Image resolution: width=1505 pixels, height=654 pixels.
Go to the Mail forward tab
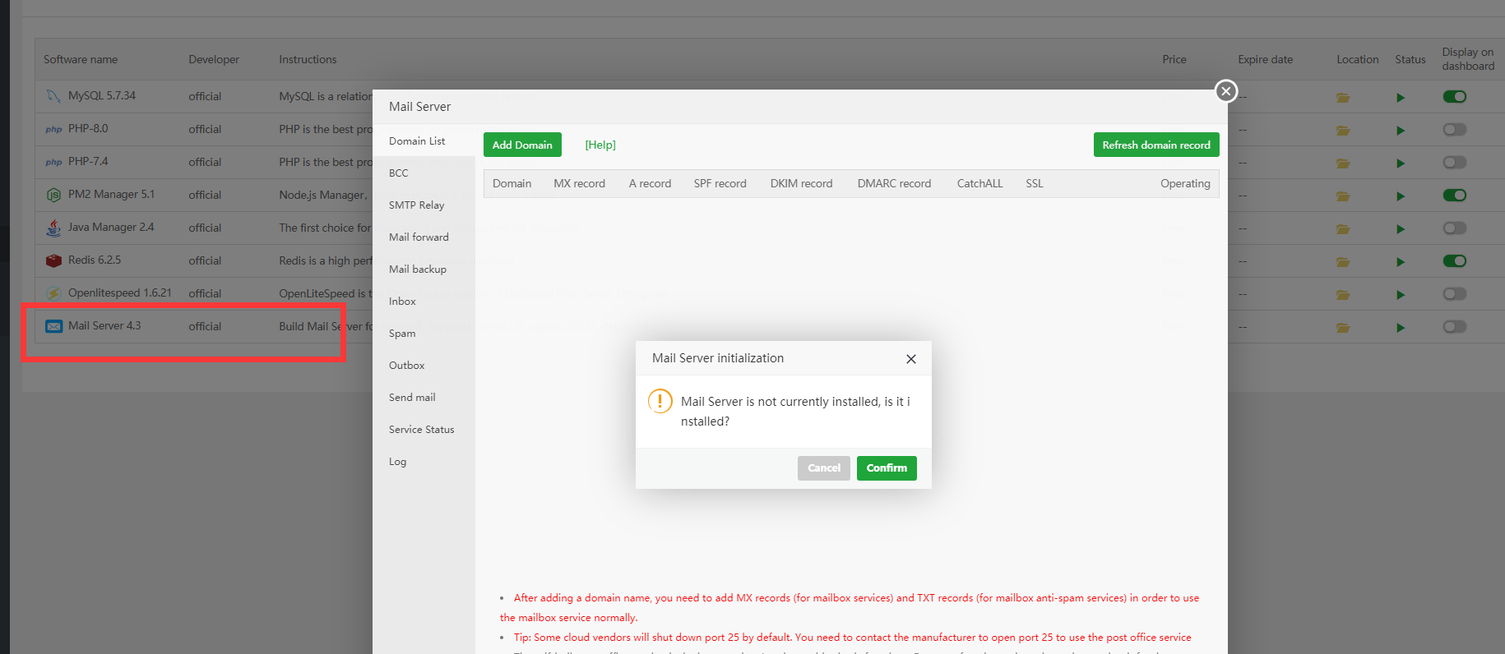424,237
